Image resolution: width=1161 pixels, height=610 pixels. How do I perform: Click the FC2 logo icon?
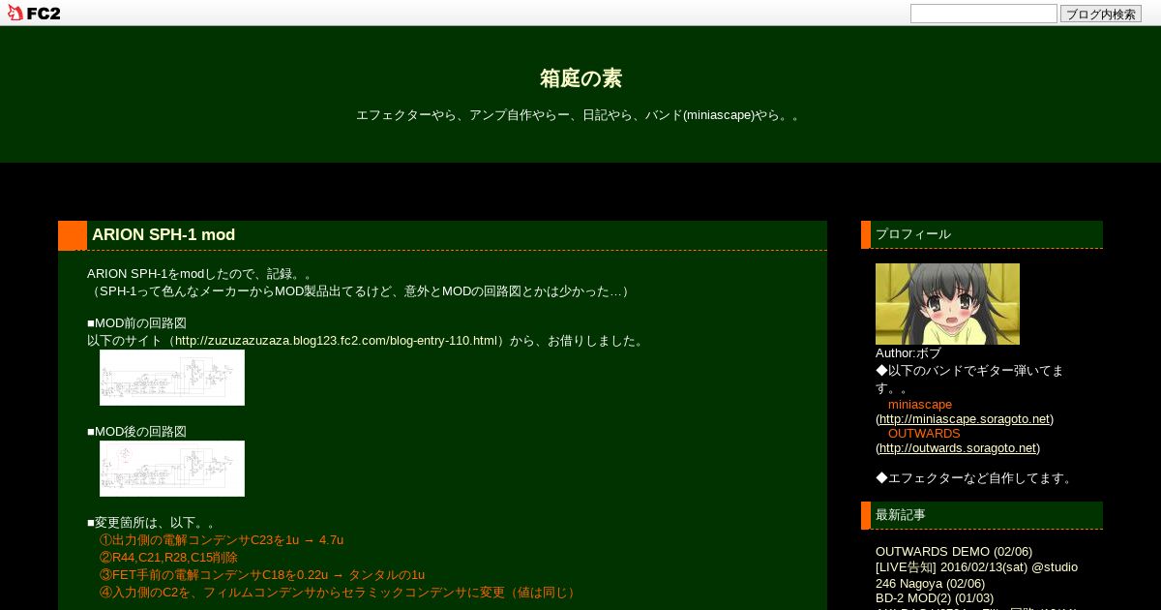(34, 13)
